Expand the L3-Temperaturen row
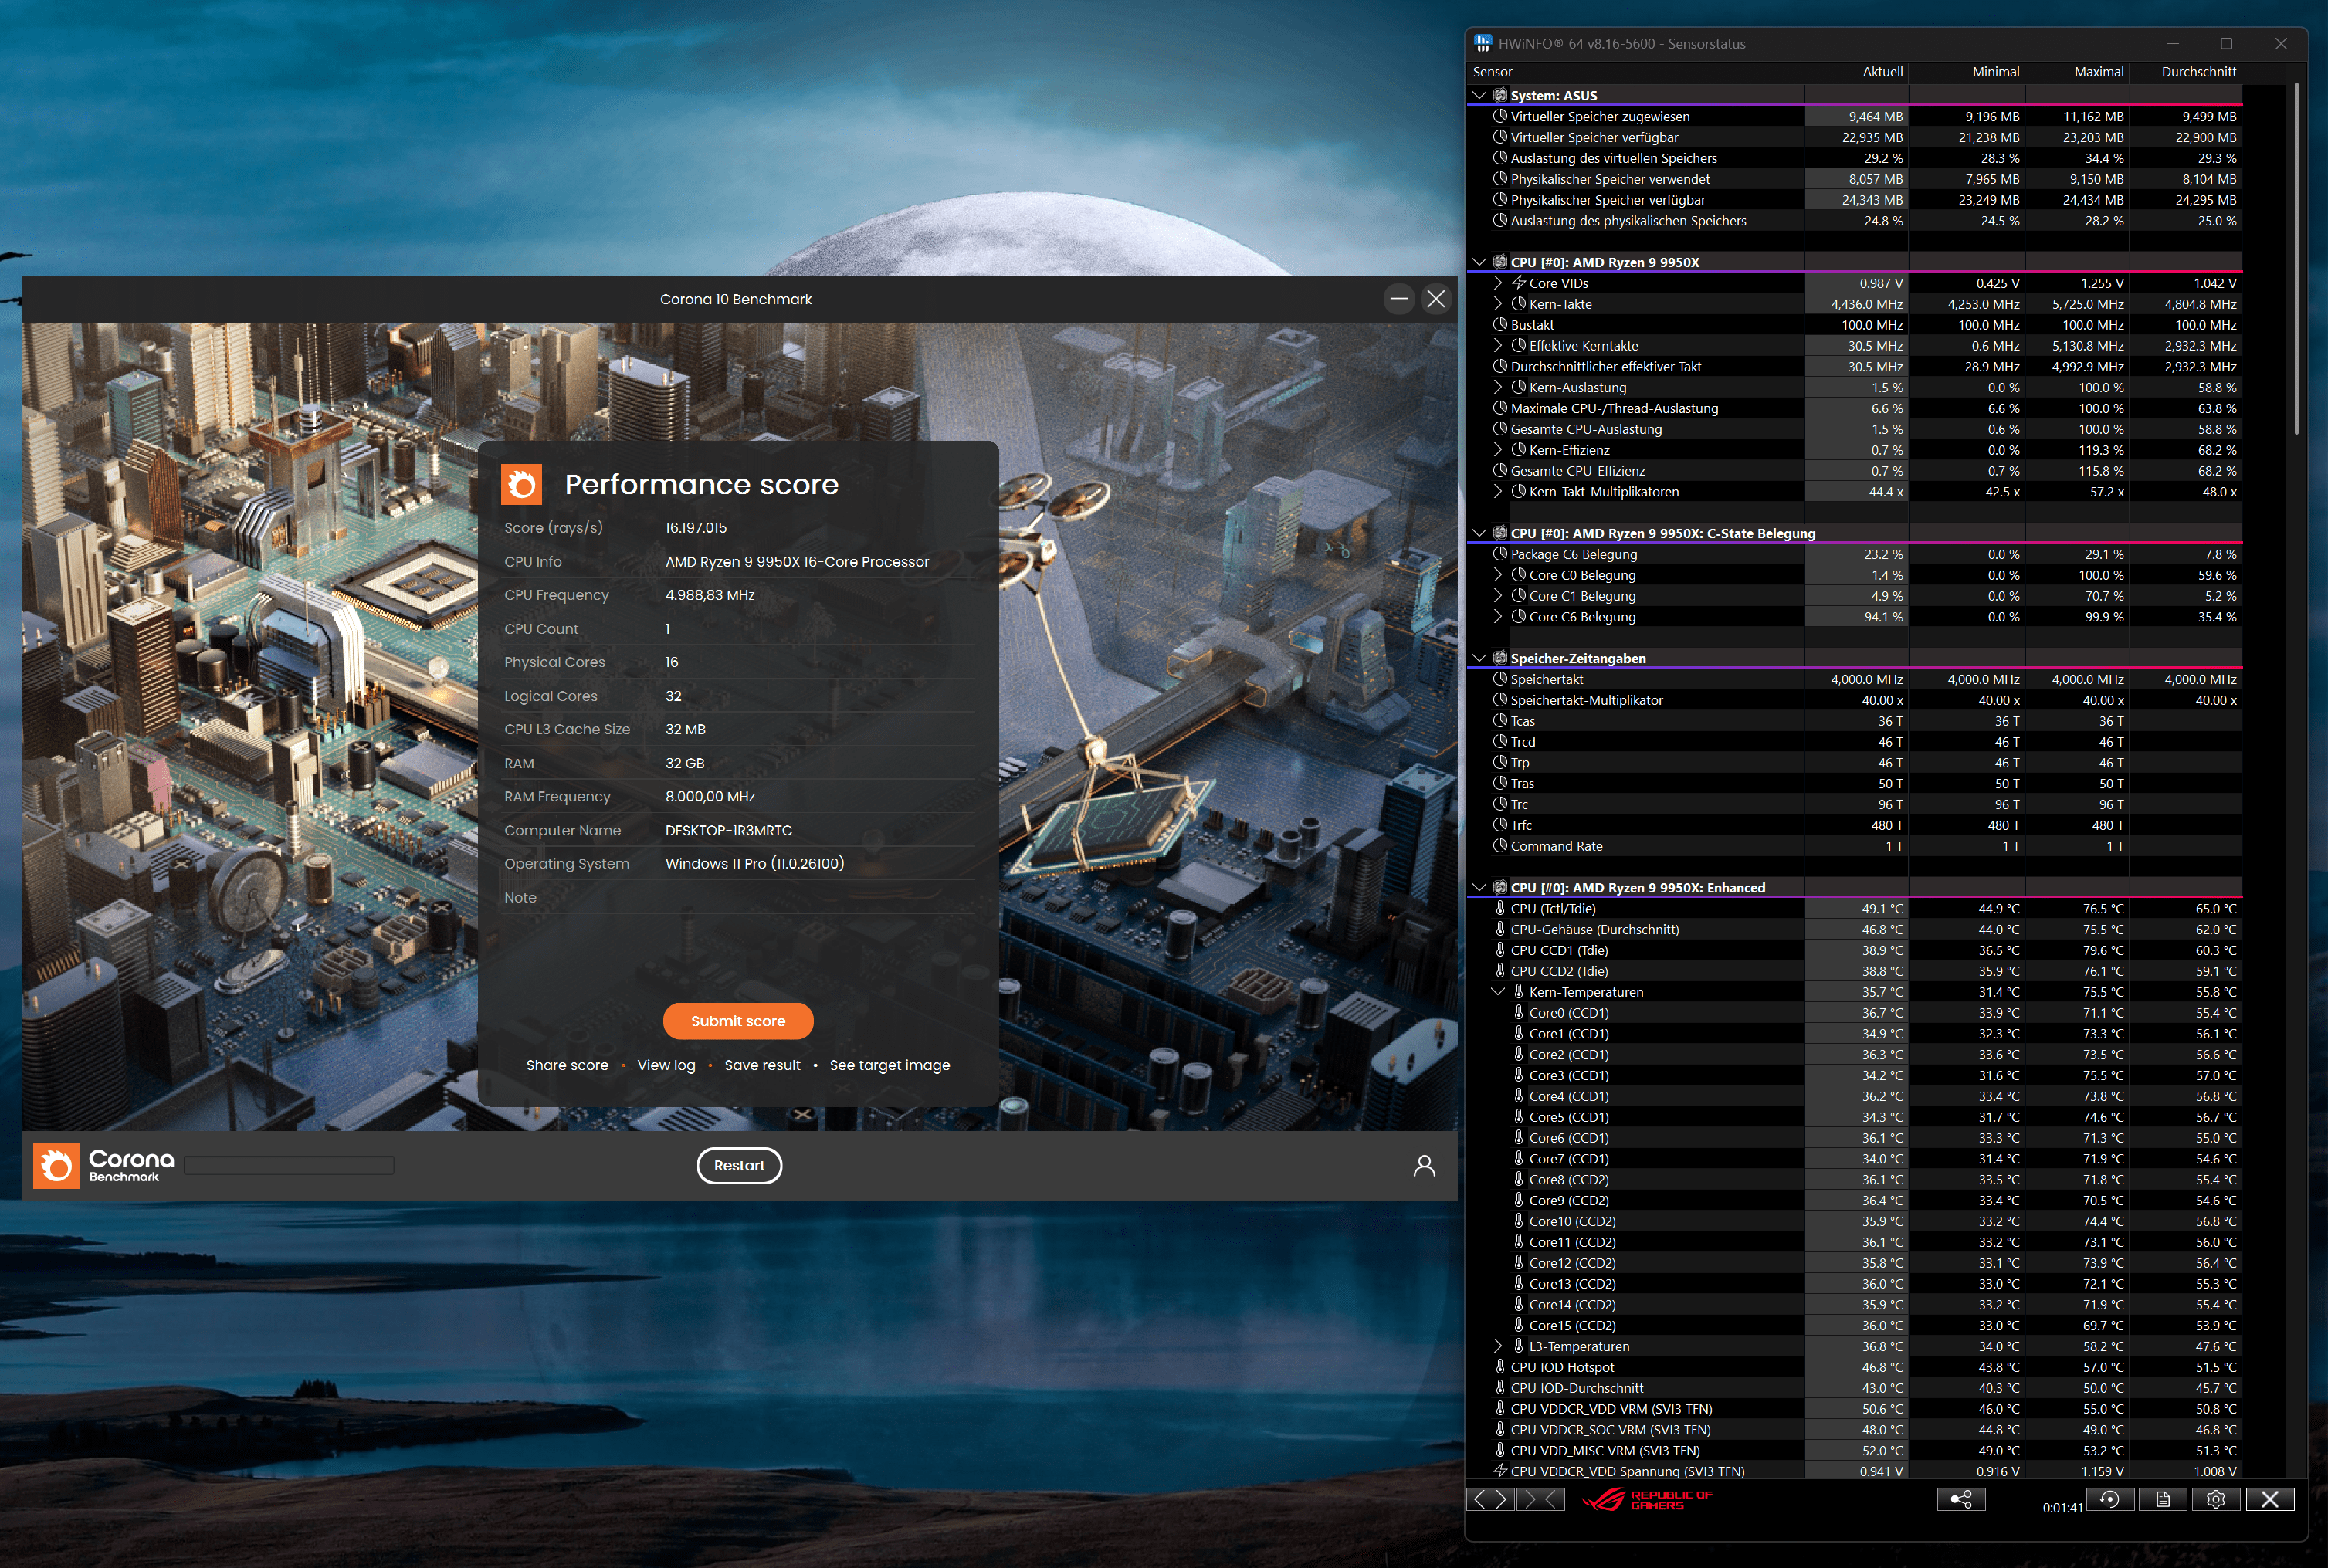Viewport: 2328px width, 1568px height. click(x=1497, y=1346)
